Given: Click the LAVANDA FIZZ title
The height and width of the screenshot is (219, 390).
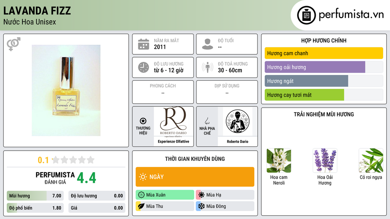Looking at the screenshot, I should 37,11.
